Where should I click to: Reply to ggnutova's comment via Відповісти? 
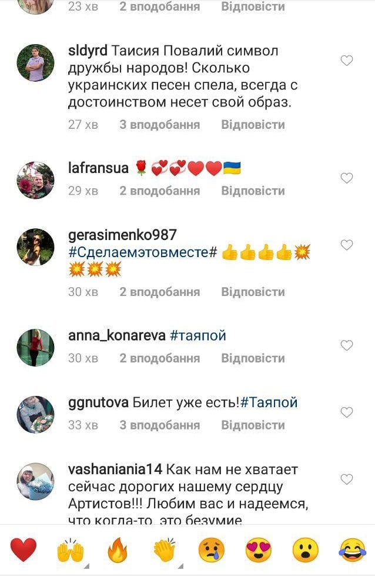tap(253, 425)
